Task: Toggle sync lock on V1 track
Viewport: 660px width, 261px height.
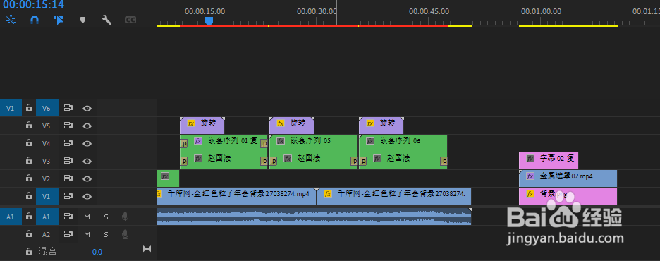Action: 68,196
